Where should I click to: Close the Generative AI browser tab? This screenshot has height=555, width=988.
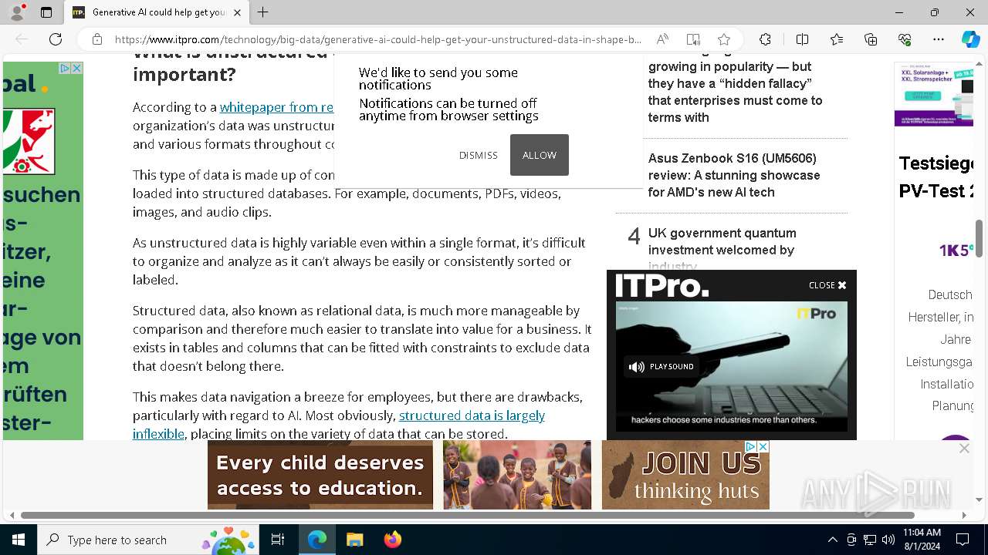tap(237, 12)
